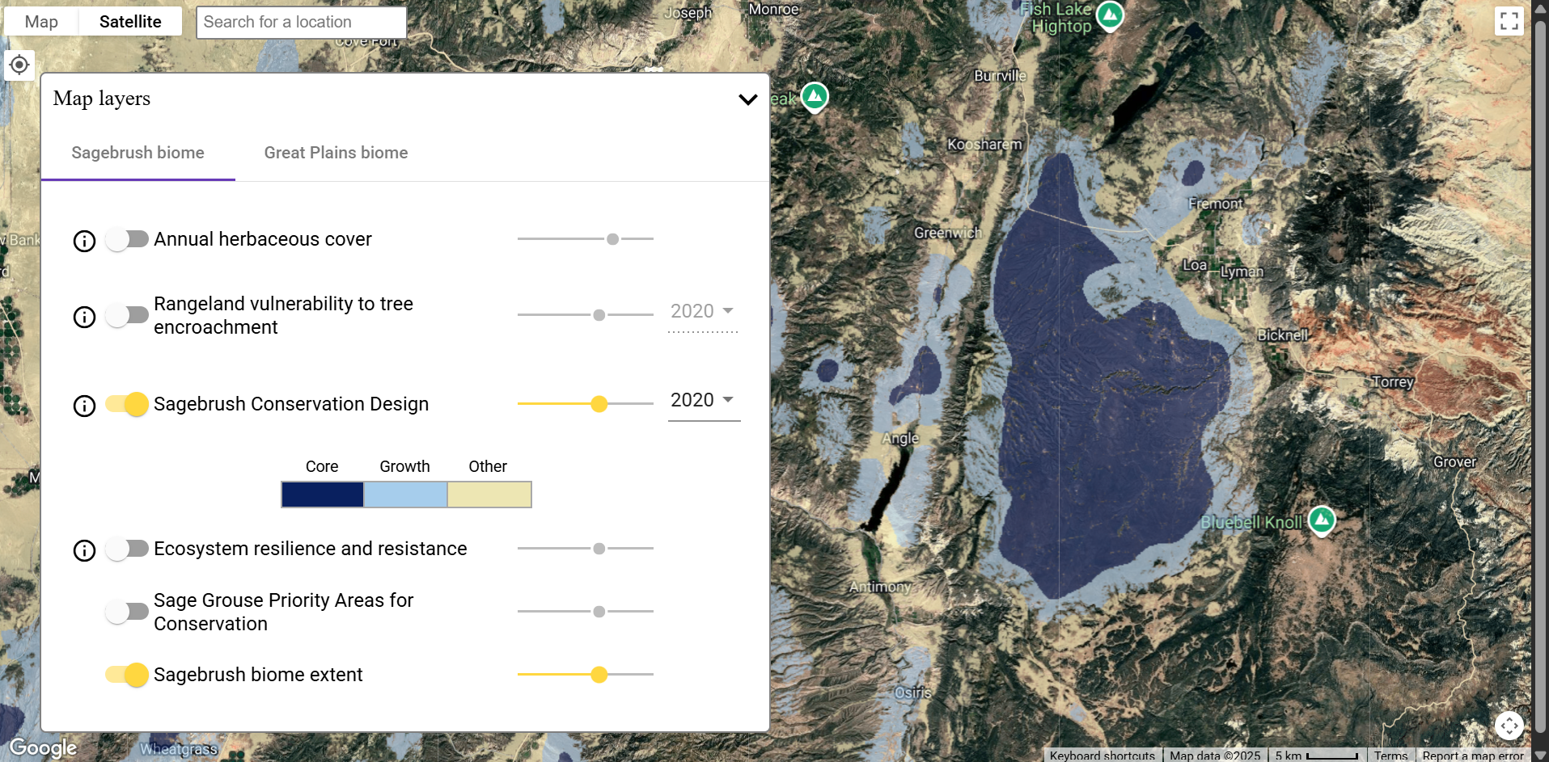Screen dimensions: 1549x762
Task: Open Ecosystem resilience and resistance info
Action: pos(84,550)
